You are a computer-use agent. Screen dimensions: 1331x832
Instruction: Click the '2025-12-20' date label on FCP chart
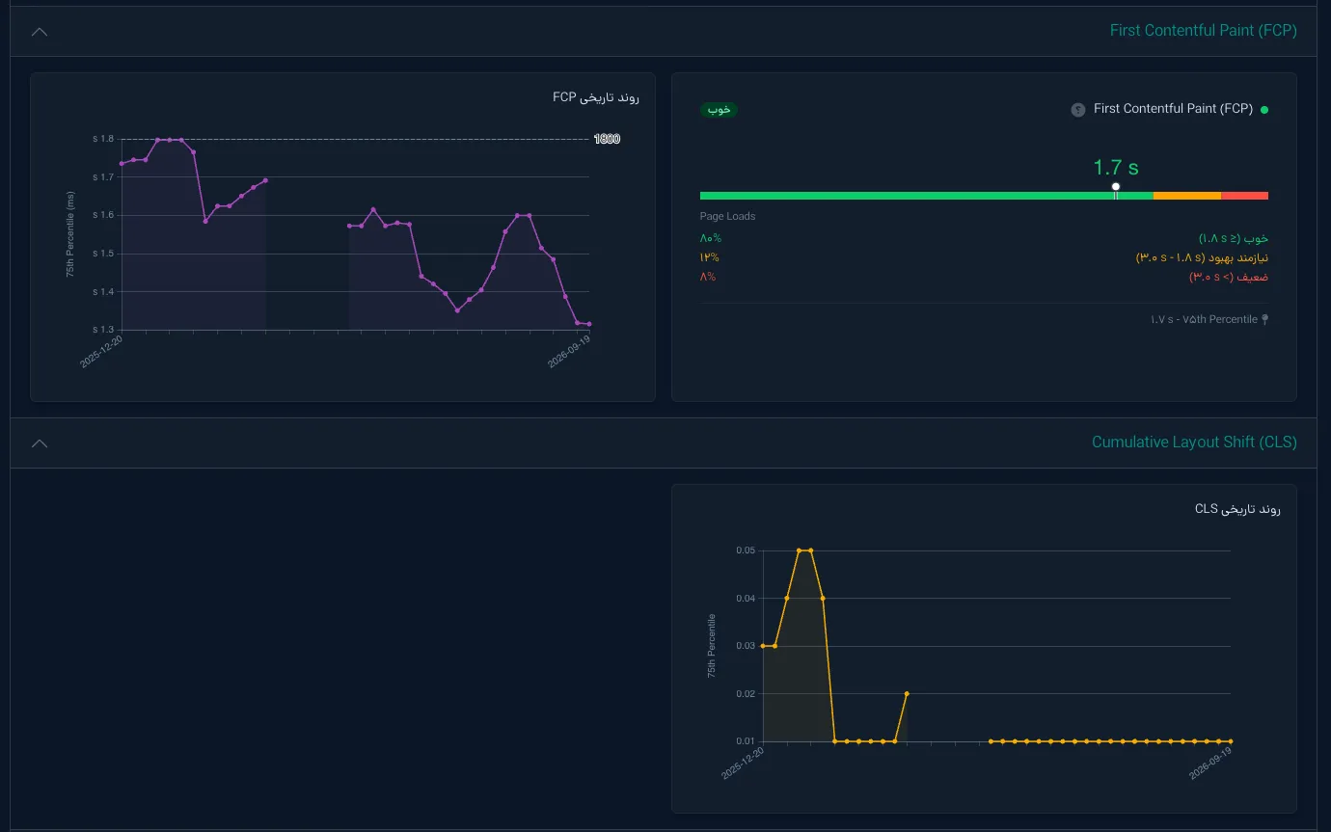tap(101, 351)
